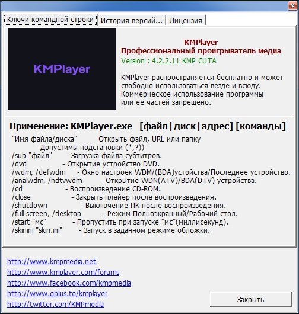This screenshot has height=314, width=299.
Task: Switch to the Лицензия tab
Action: point(186,20)
